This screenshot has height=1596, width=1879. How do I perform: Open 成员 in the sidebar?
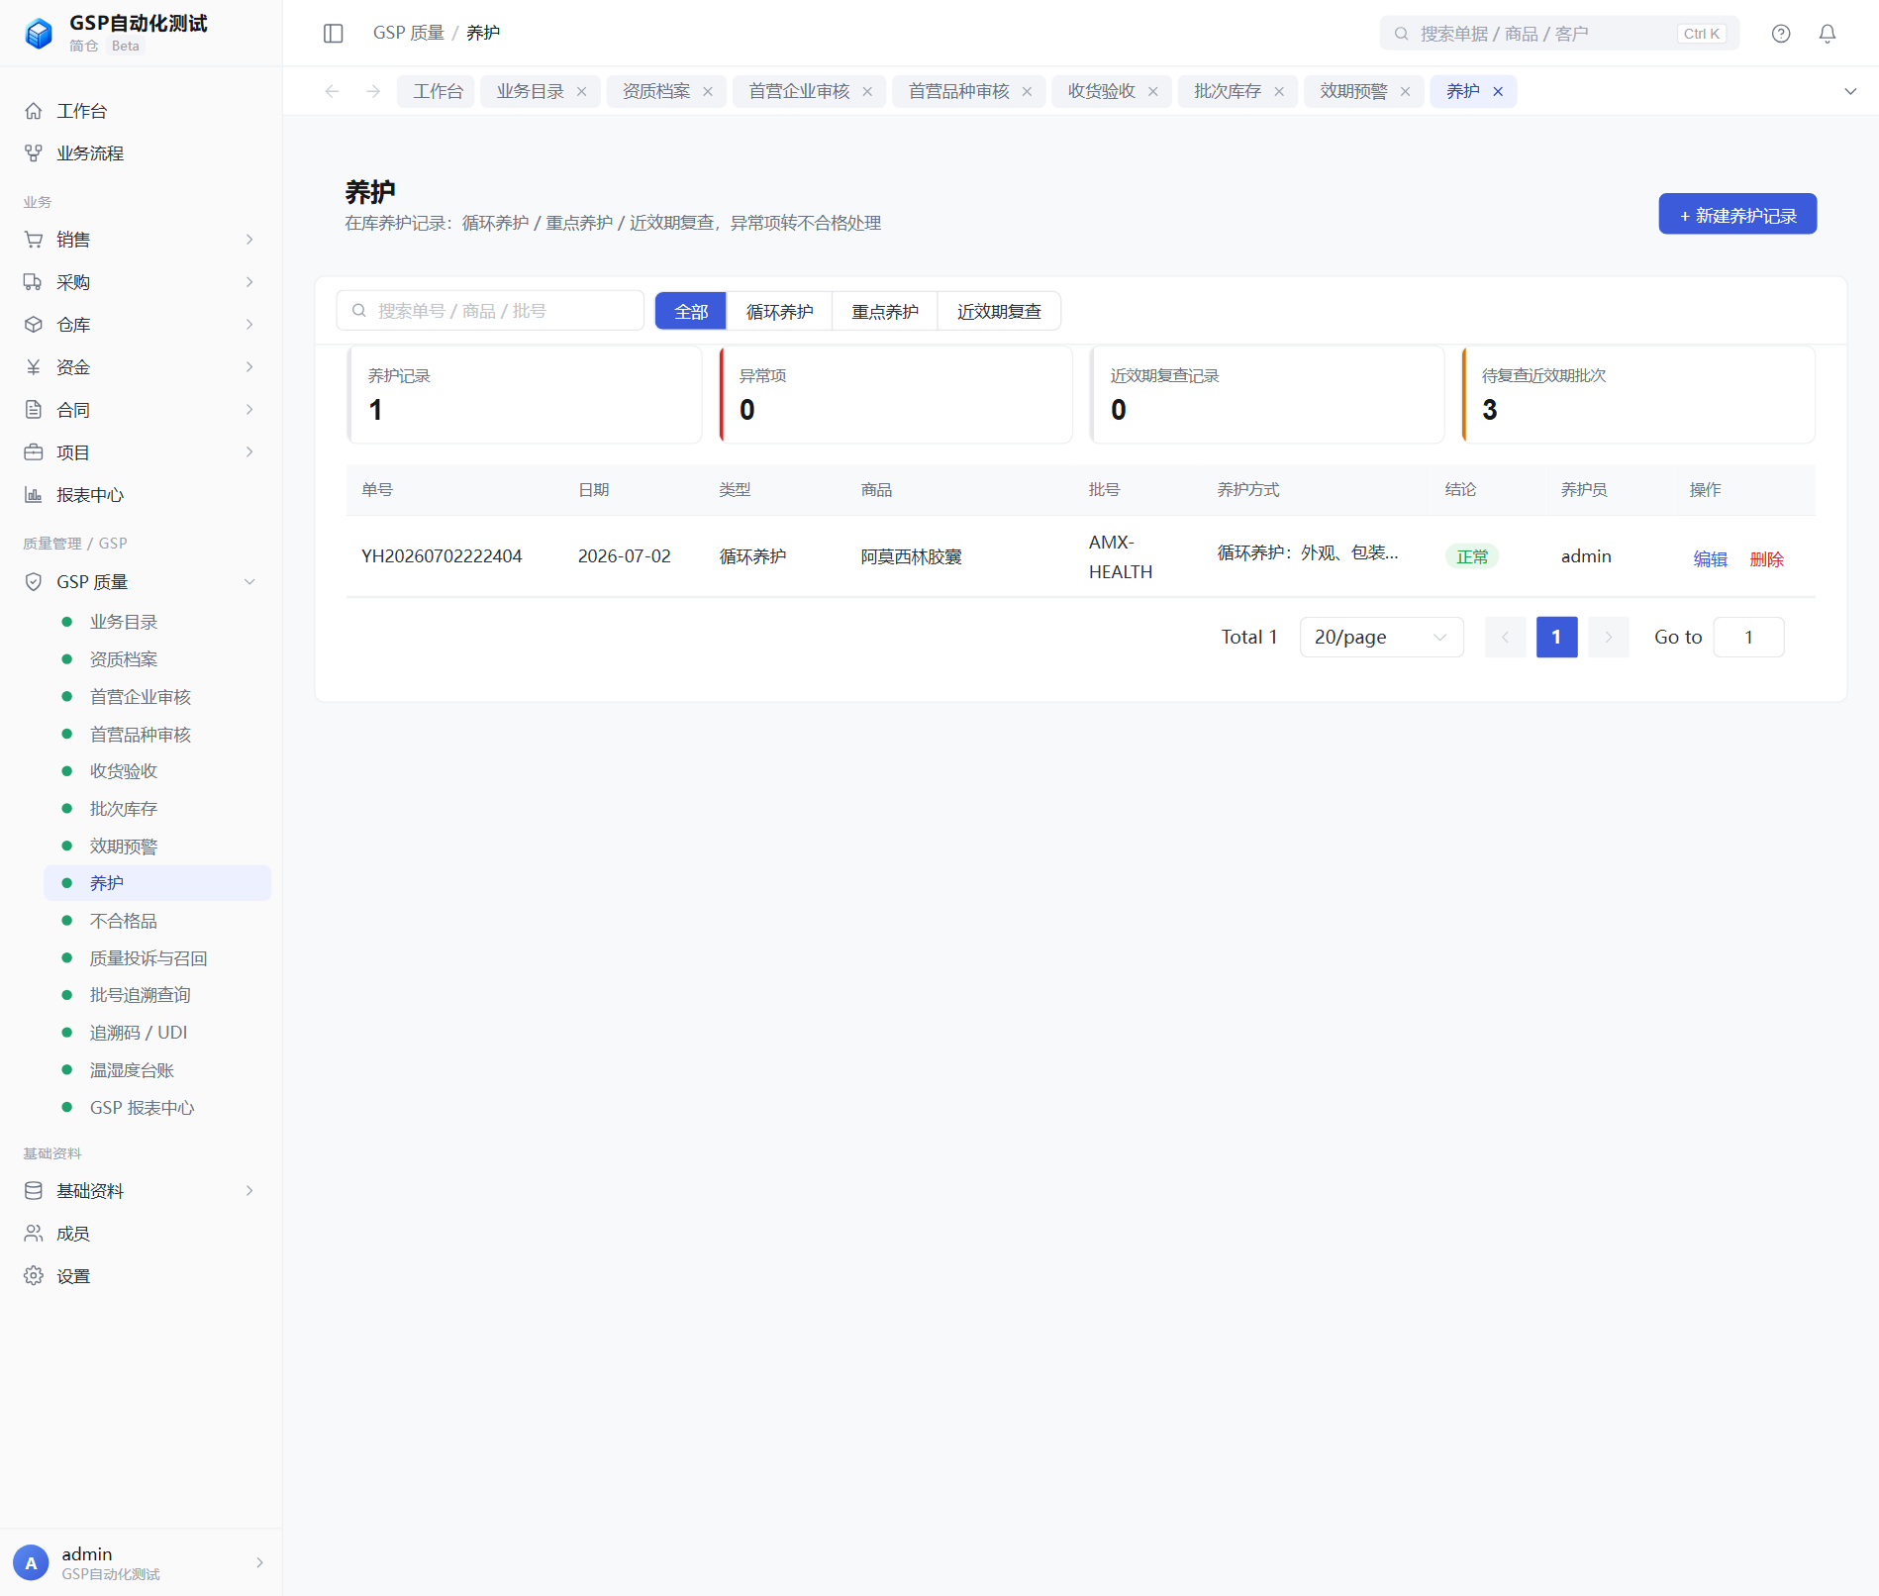tap(141, 1234)
